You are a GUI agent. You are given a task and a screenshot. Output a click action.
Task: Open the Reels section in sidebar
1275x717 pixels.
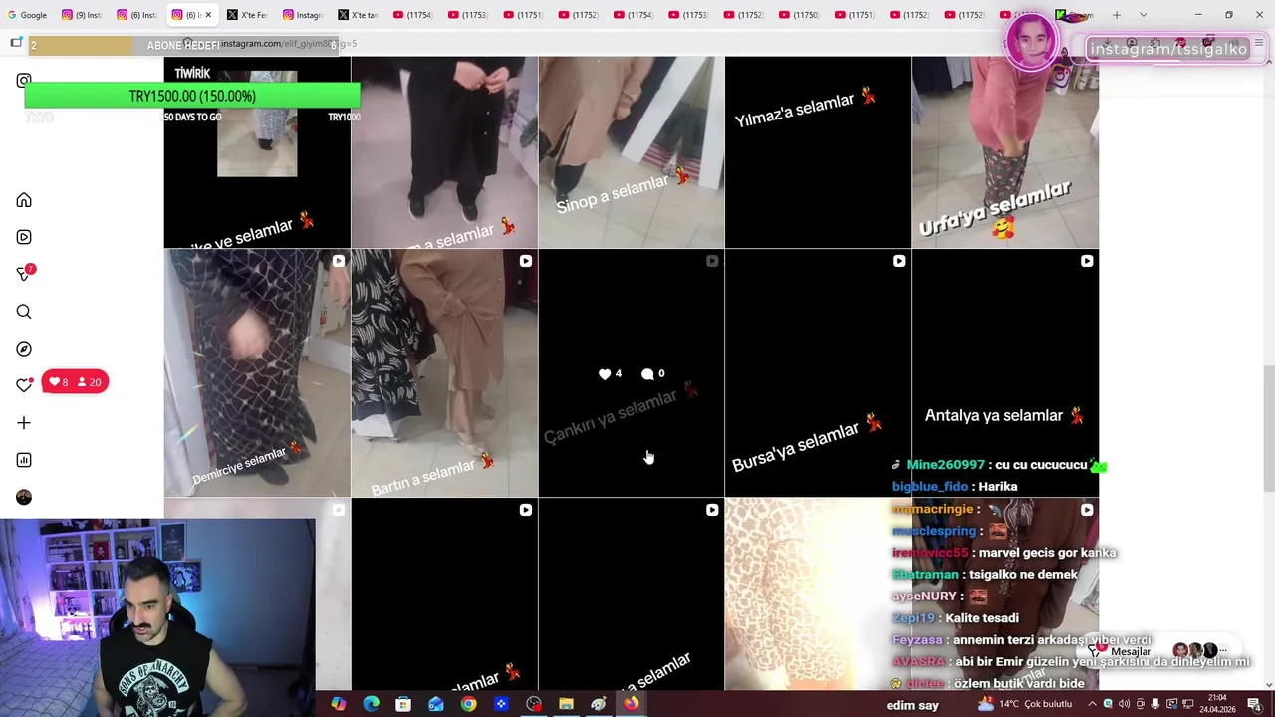24,237
